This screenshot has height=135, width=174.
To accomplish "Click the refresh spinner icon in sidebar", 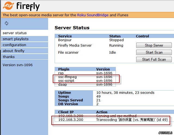I will coord(7,23).
